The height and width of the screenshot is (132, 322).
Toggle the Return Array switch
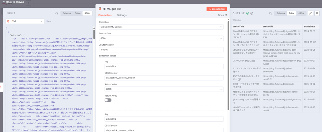click(x=108, y=100)
